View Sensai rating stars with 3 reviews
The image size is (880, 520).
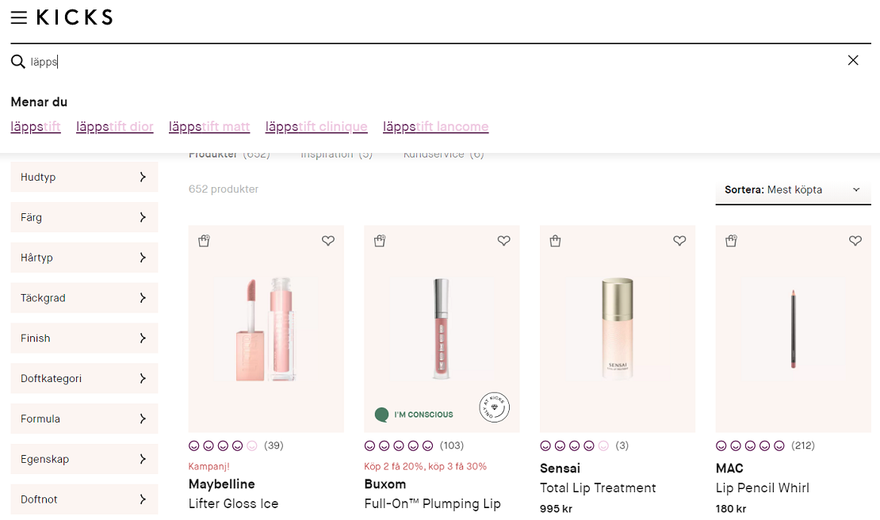(574, 446)
